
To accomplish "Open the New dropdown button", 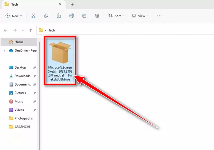I will [x=14, y=16].
